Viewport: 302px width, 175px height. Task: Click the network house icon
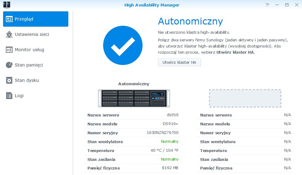pyautogui.click(x=9, y=34)
